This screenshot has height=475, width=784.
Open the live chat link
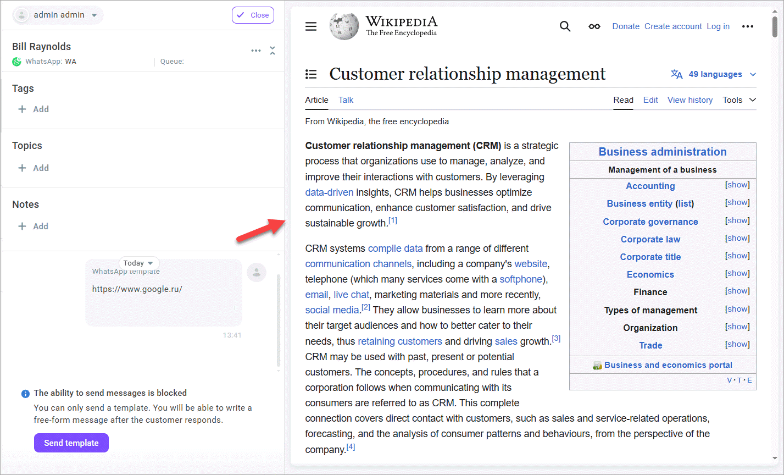[x=352, y=295]
